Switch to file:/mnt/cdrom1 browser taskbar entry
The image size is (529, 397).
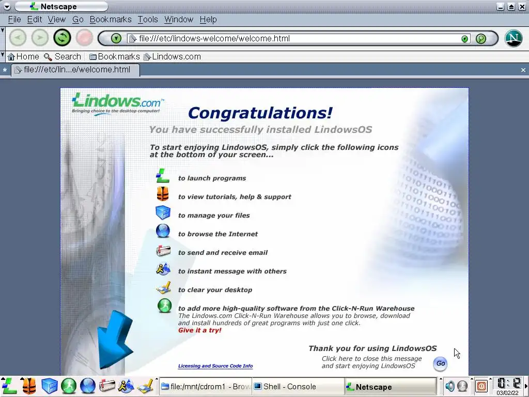click(205, 387)
